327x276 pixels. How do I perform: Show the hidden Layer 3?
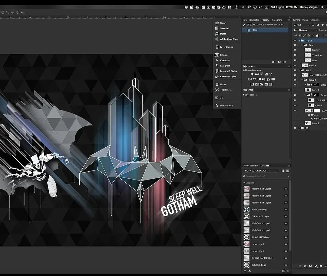coord(295,90)
